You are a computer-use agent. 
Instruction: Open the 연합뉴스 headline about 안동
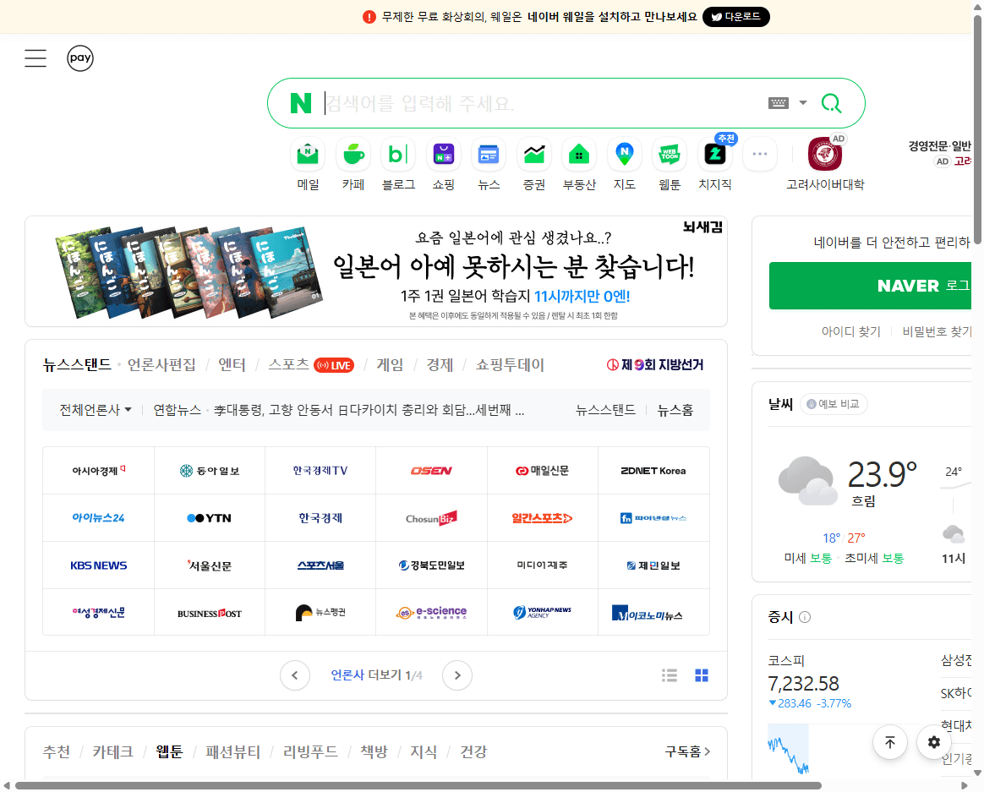369,410
